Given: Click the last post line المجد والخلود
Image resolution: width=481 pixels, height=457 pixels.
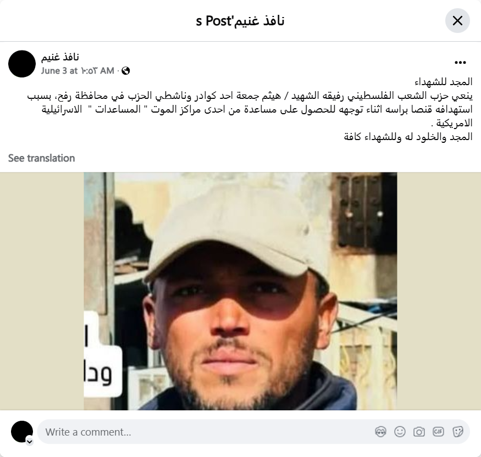Looking at the screenshot, I should [x=408, y=137].
